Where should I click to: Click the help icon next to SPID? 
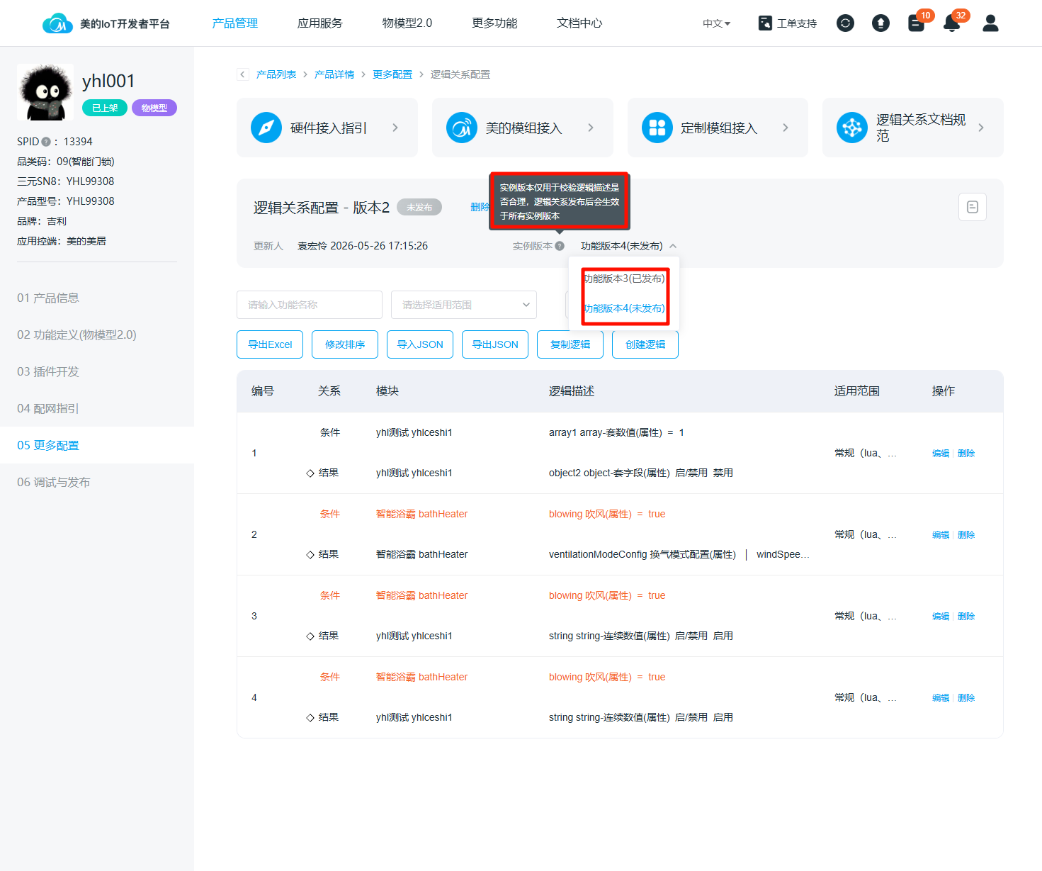coord(46,142)
